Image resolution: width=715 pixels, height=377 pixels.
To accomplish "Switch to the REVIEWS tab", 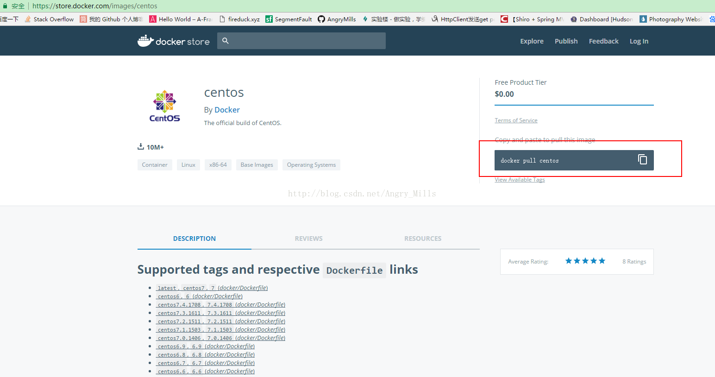I will [x=308, y=239].
